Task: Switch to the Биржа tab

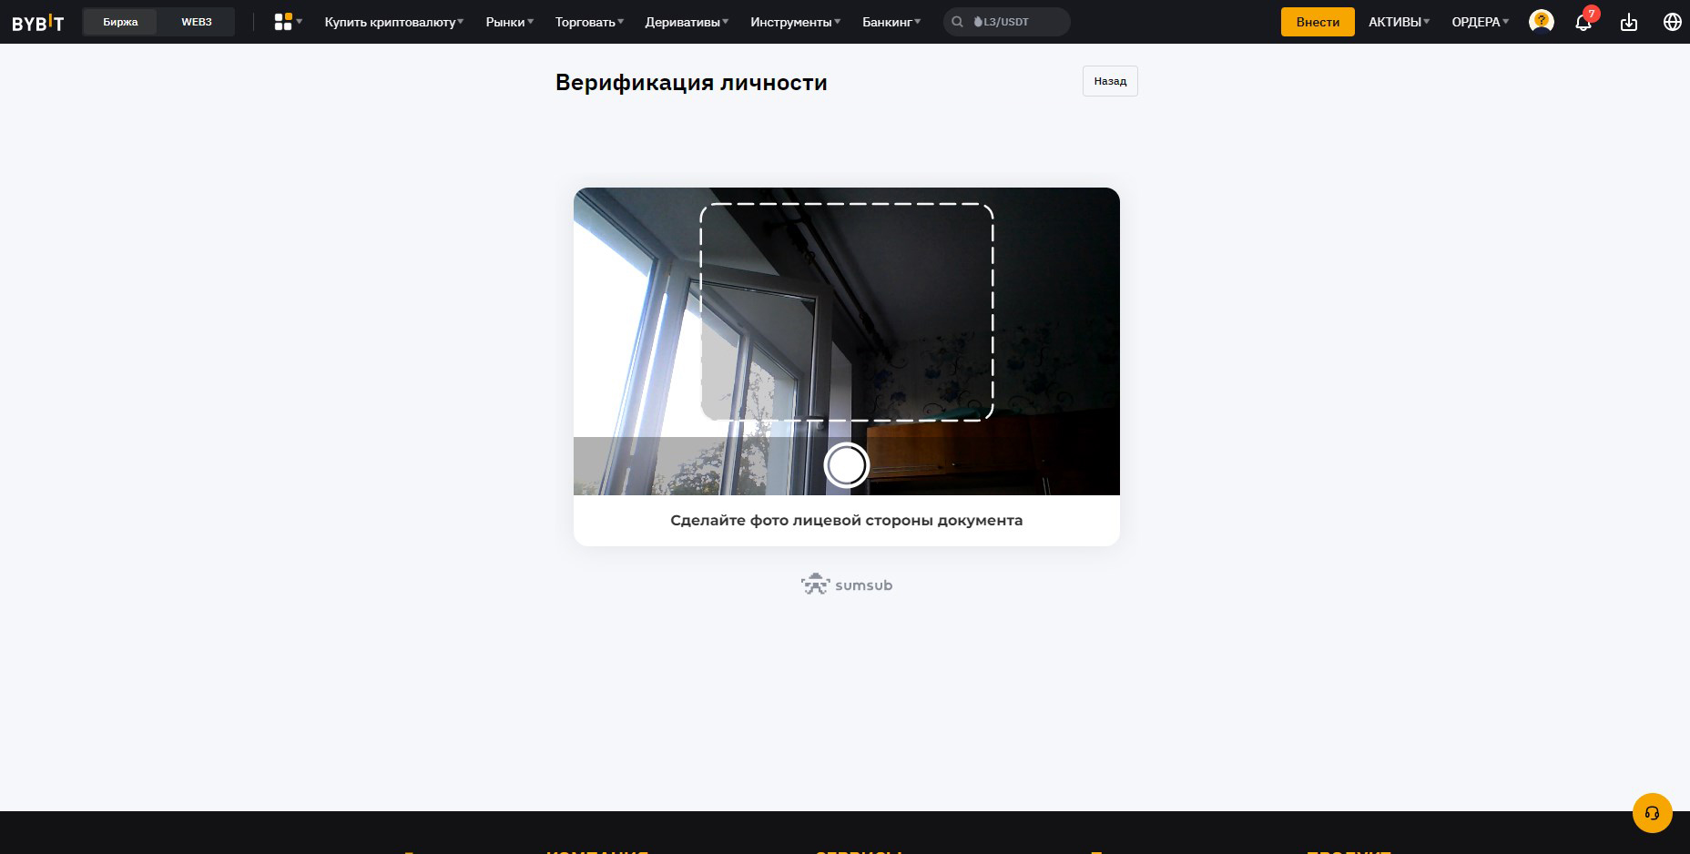Action: [120, 22]
